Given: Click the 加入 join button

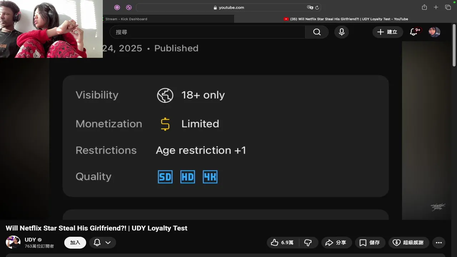Looking at the screenshot, I should (75, 243).
